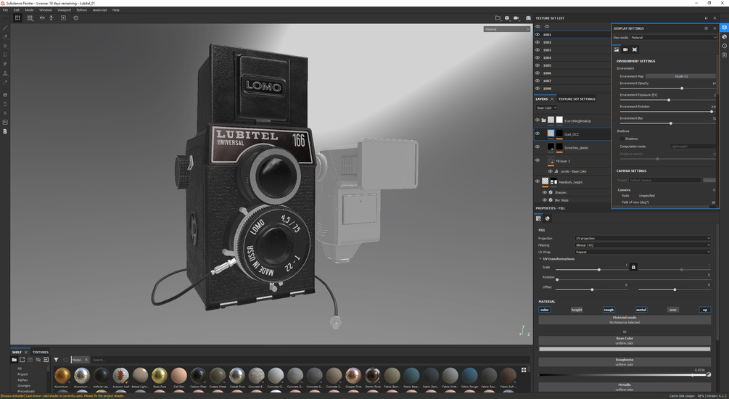Open the viewport Material mode dropdown
The height and width of the screenshot is (399, 729).
click(x=507, y=29)
